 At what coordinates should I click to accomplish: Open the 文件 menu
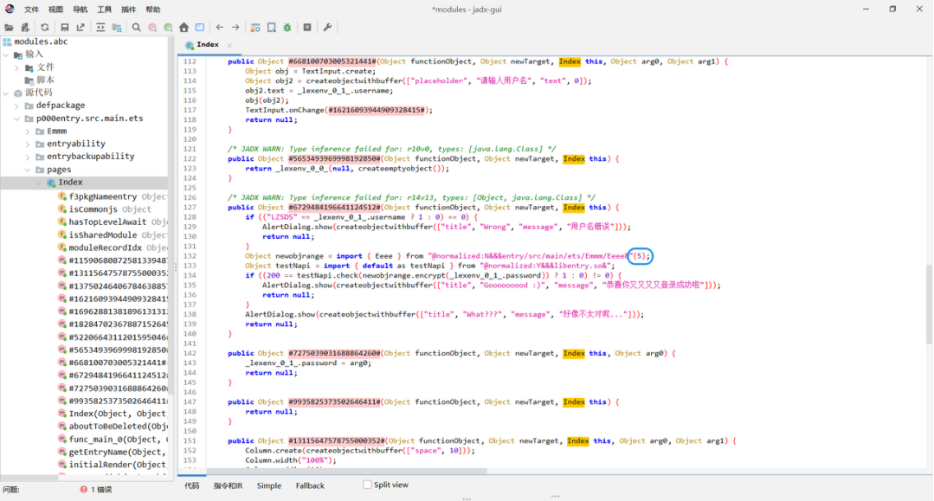coord(31,10)
